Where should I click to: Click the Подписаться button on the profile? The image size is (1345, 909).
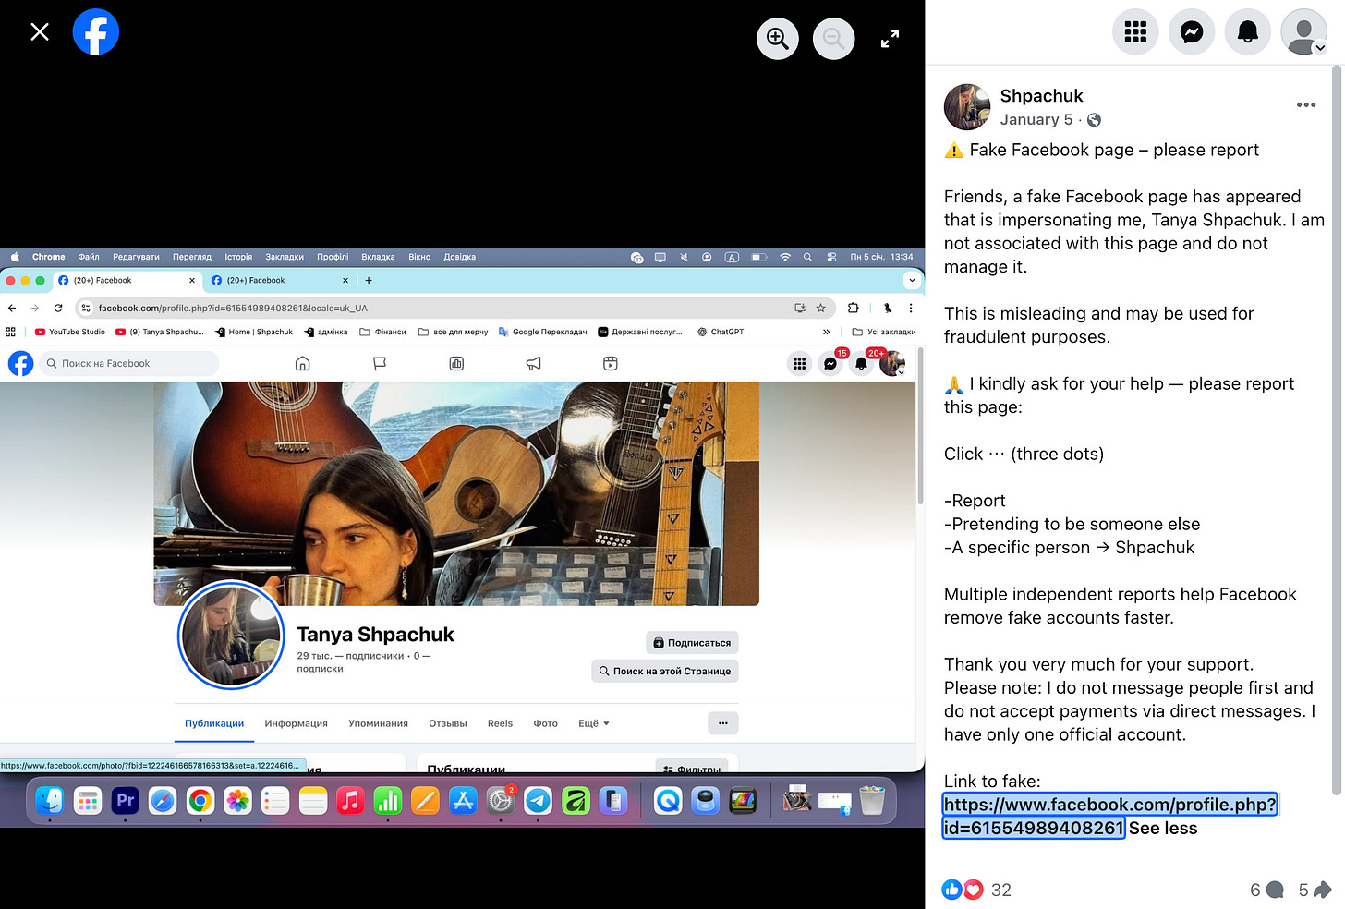coord(691,641)
